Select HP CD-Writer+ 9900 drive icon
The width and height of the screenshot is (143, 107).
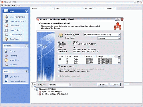40,92
